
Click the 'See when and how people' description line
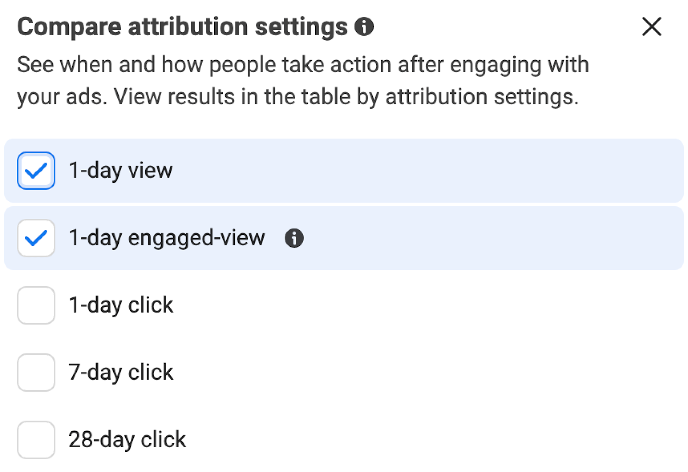[x=303, y=65]
